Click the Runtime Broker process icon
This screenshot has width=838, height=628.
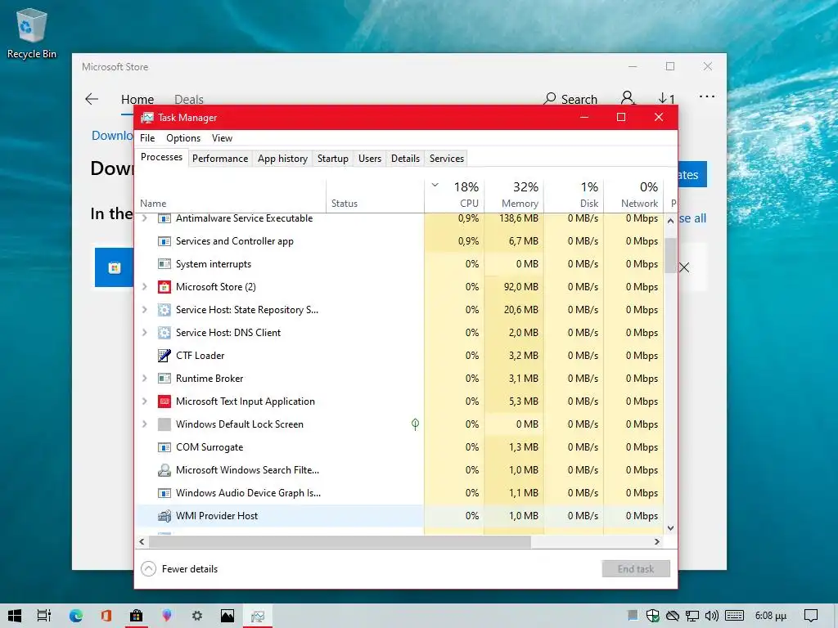[164, 379]
